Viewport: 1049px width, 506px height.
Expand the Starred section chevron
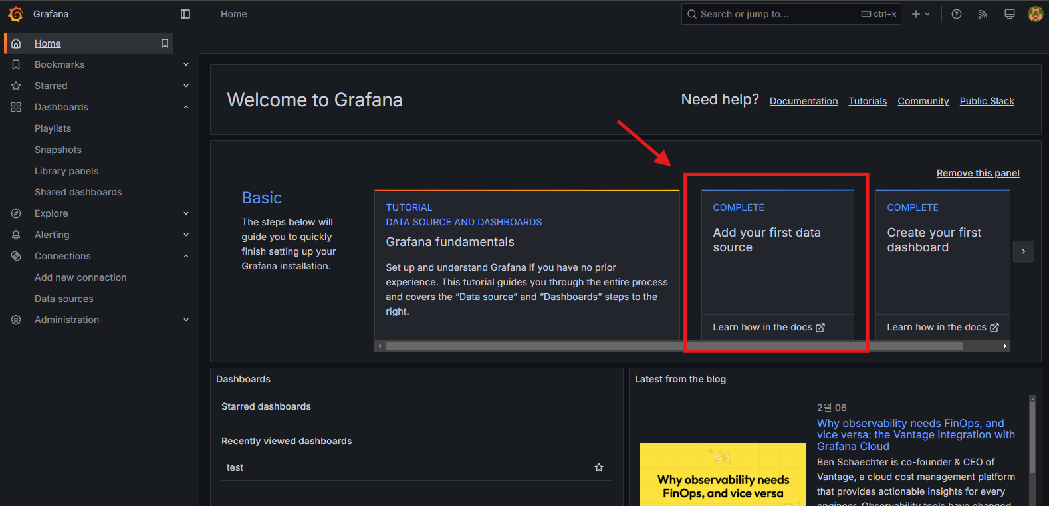pos(186,86)
